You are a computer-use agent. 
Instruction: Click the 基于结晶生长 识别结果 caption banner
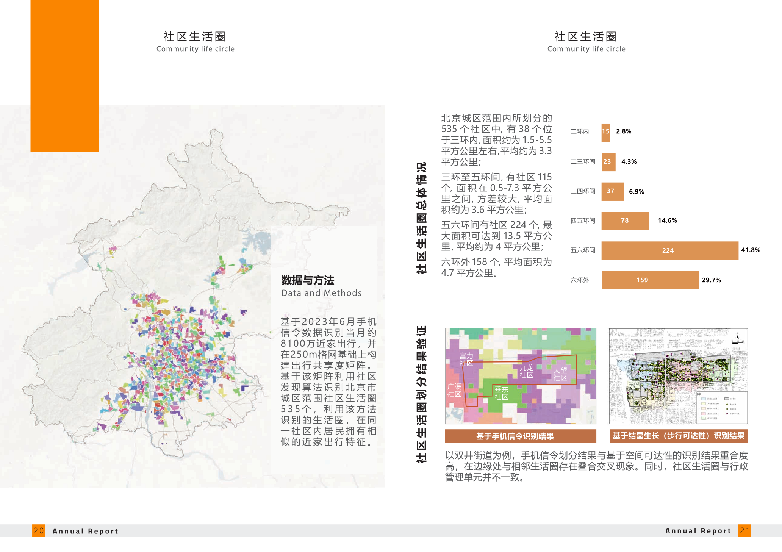click(678, 436)
